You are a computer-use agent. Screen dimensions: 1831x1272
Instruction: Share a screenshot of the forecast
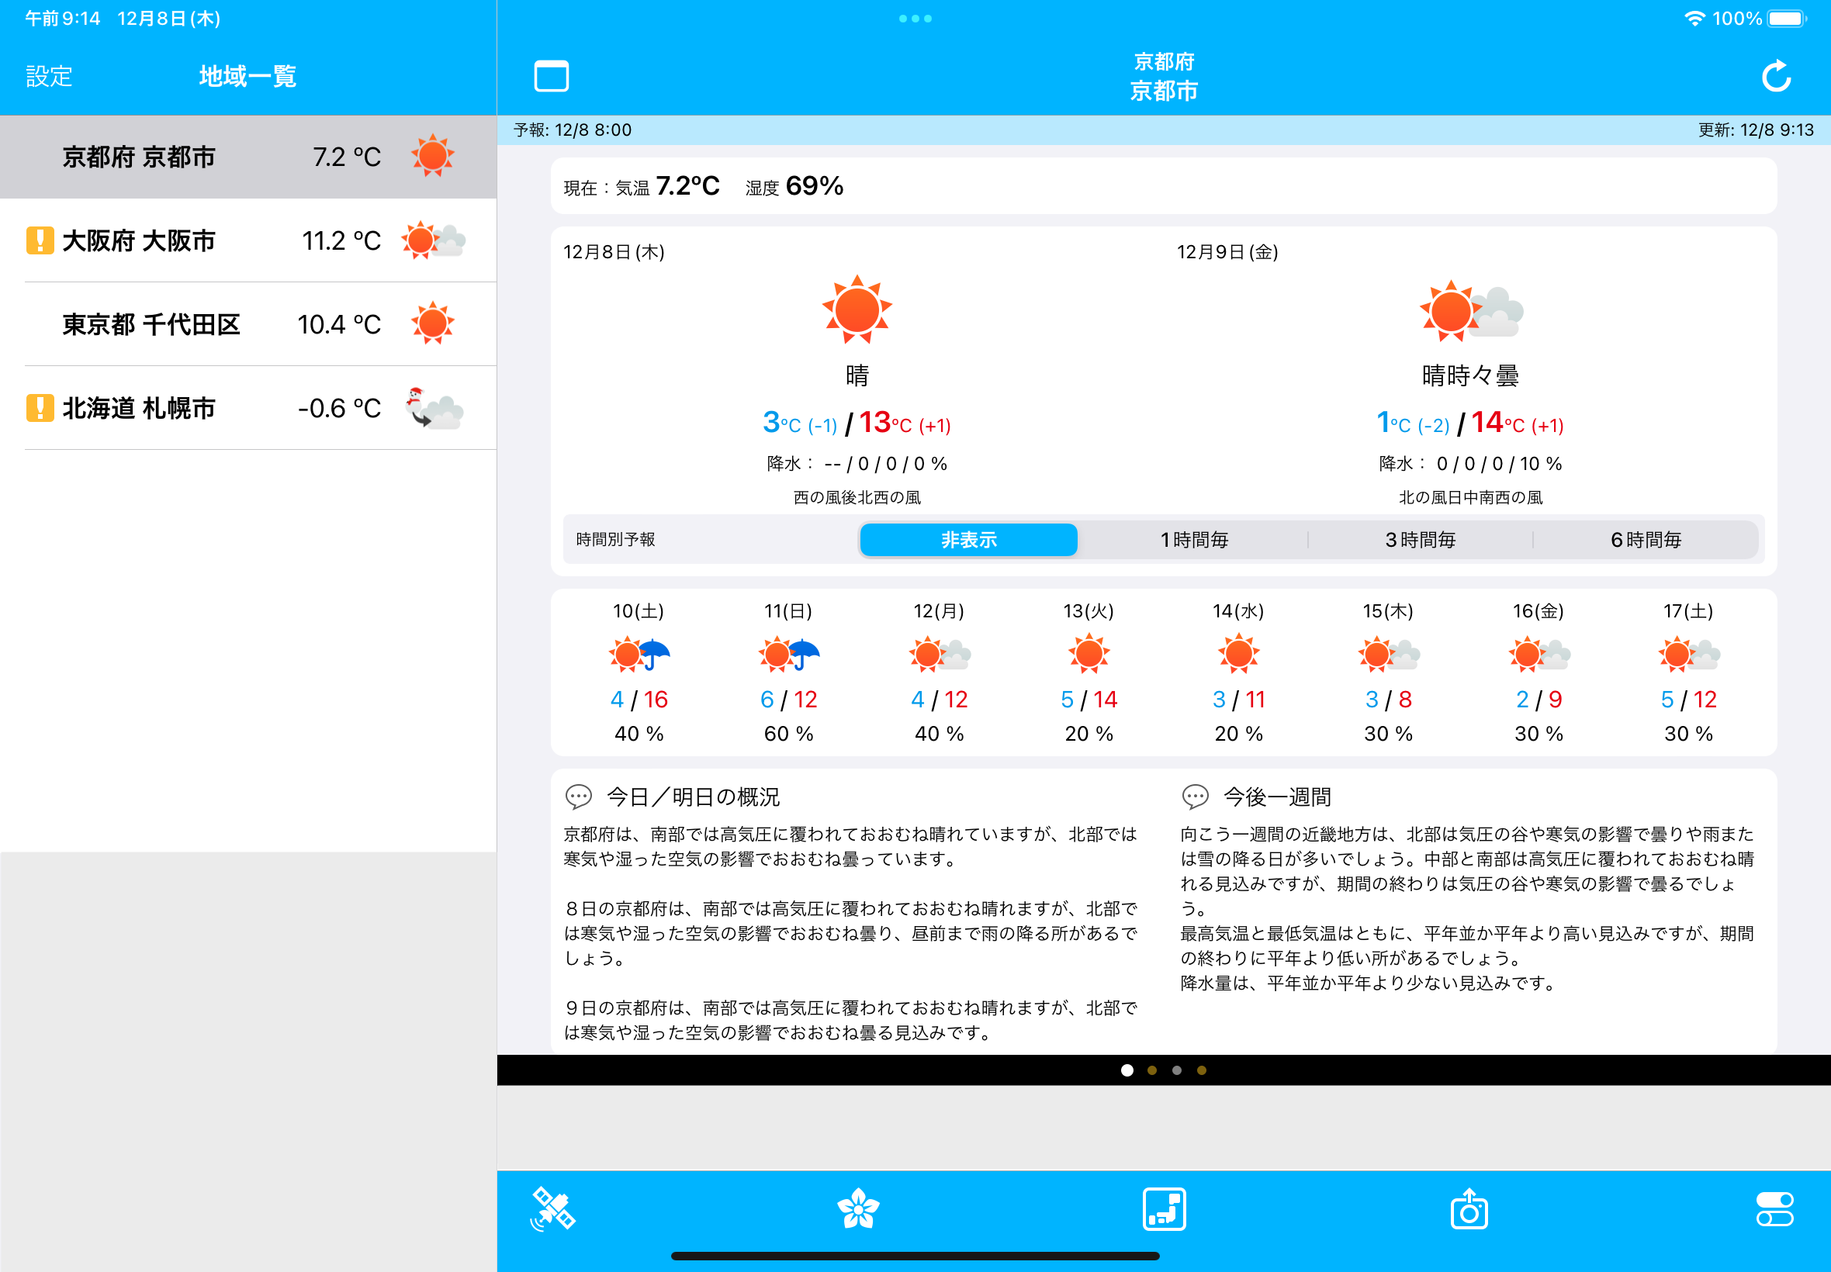[1469, 1210]
